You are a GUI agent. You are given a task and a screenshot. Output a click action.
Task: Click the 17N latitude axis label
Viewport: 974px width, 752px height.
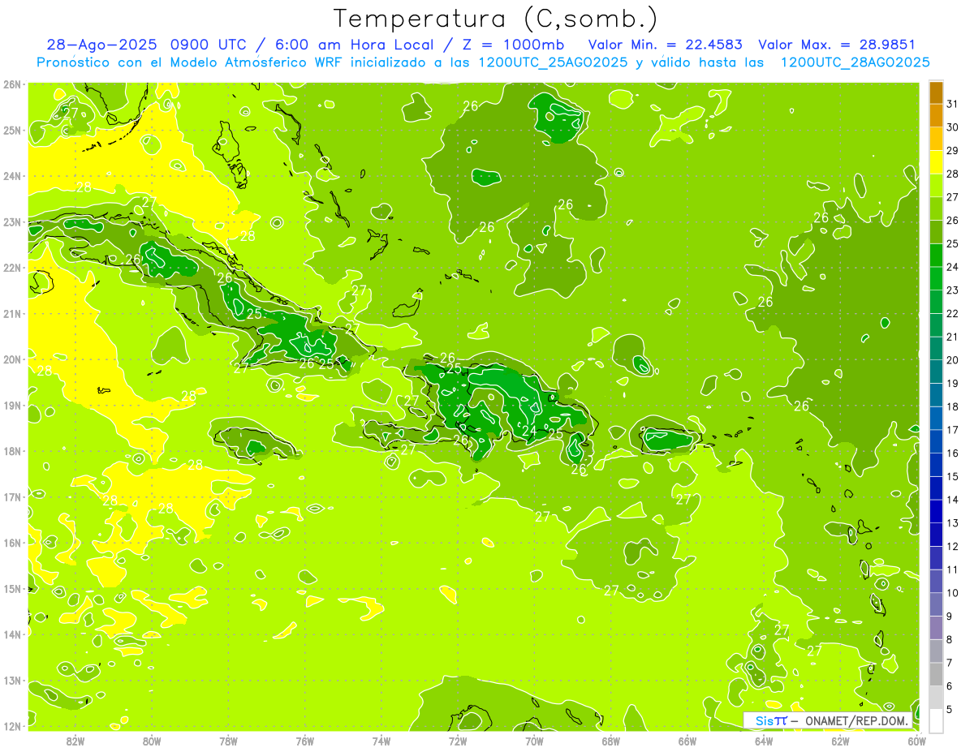(x=12, y=496)
